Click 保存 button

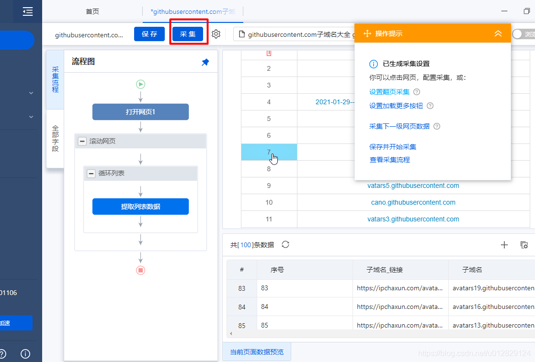149,34
